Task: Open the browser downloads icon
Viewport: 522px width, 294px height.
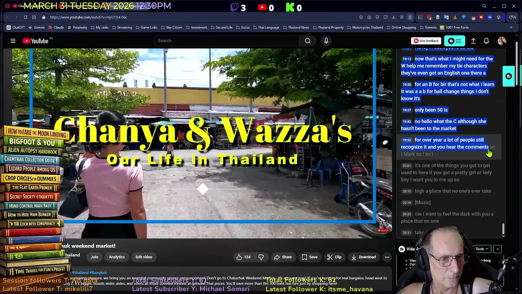Action: (x=394, y=17)
